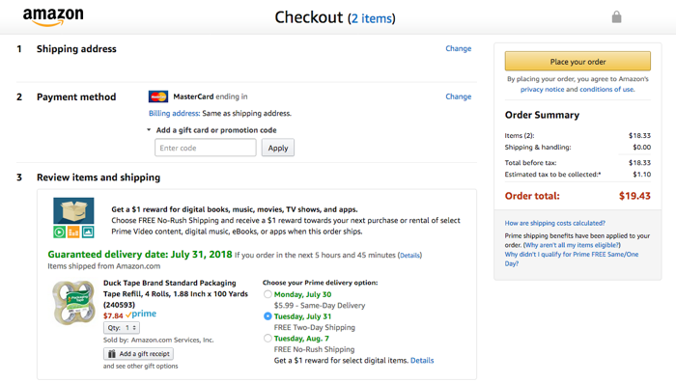Click the No-Rush Shipping box illustration

(73, 210)
